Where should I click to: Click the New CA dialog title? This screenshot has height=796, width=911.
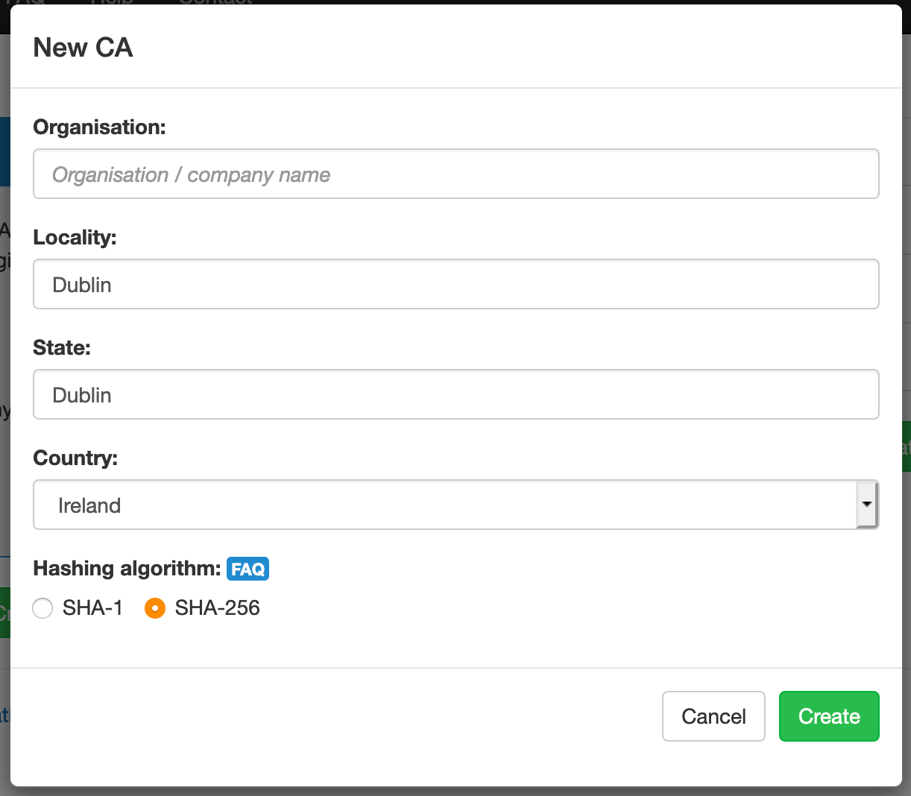click(83, 48)
